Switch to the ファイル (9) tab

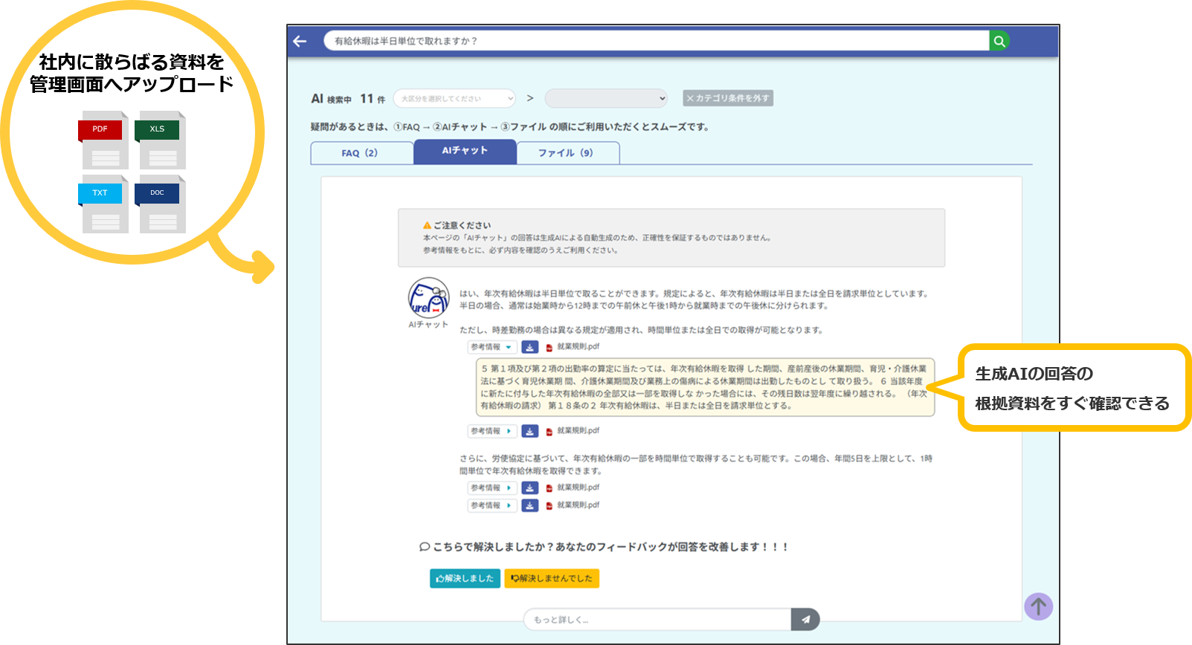[x=566, y=153]
